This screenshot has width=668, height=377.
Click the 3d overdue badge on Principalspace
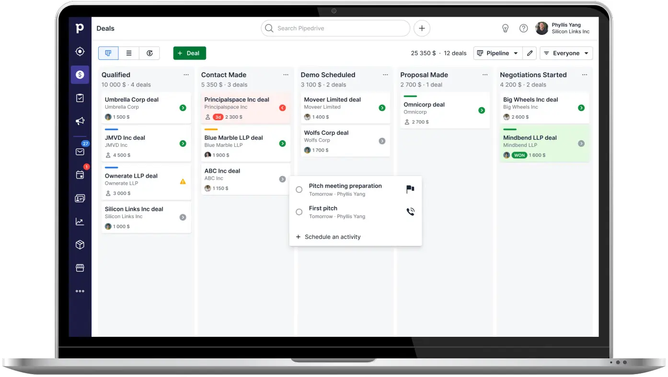[x=219, y=117]
